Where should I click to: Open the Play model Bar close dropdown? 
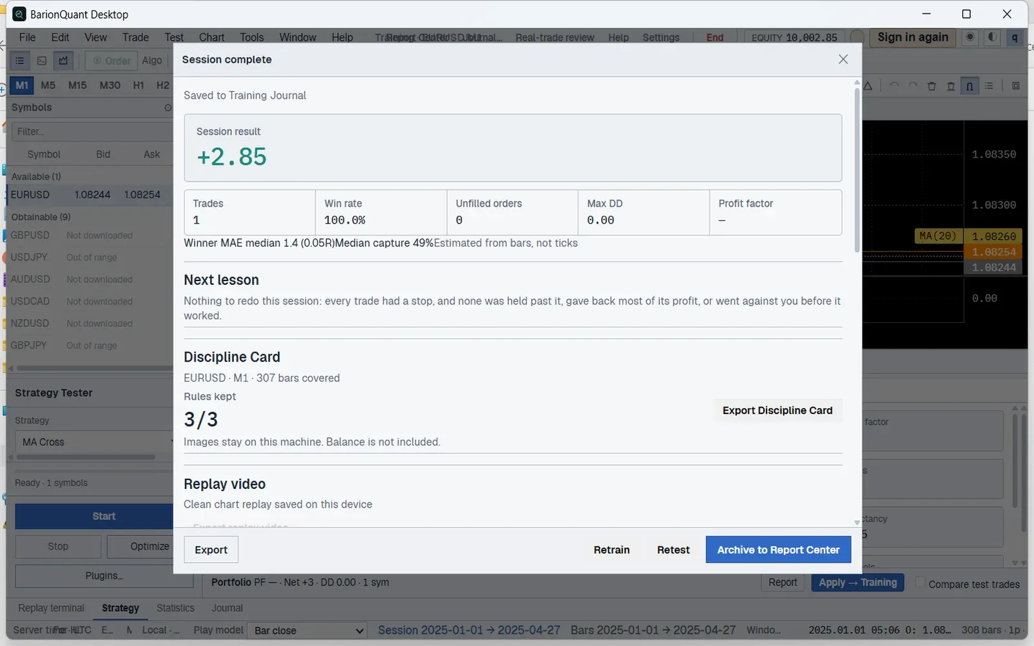tap(308, 630)
